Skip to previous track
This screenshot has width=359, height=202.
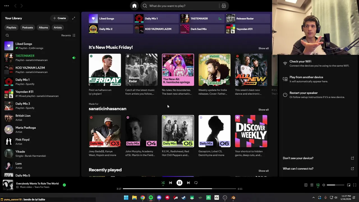(x=171, y=183)
